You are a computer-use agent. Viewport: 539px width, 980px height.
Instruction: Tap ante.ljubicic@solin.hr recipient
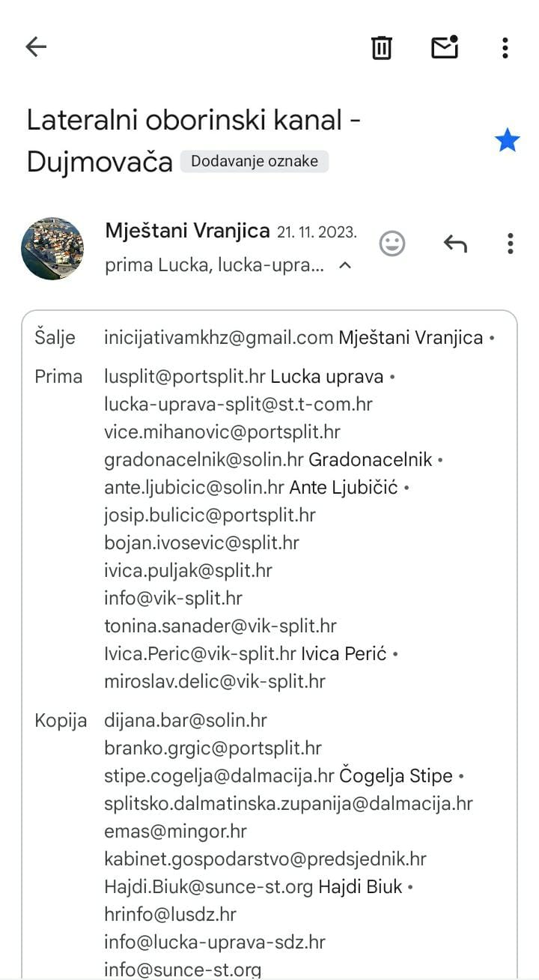coord(194,488)
